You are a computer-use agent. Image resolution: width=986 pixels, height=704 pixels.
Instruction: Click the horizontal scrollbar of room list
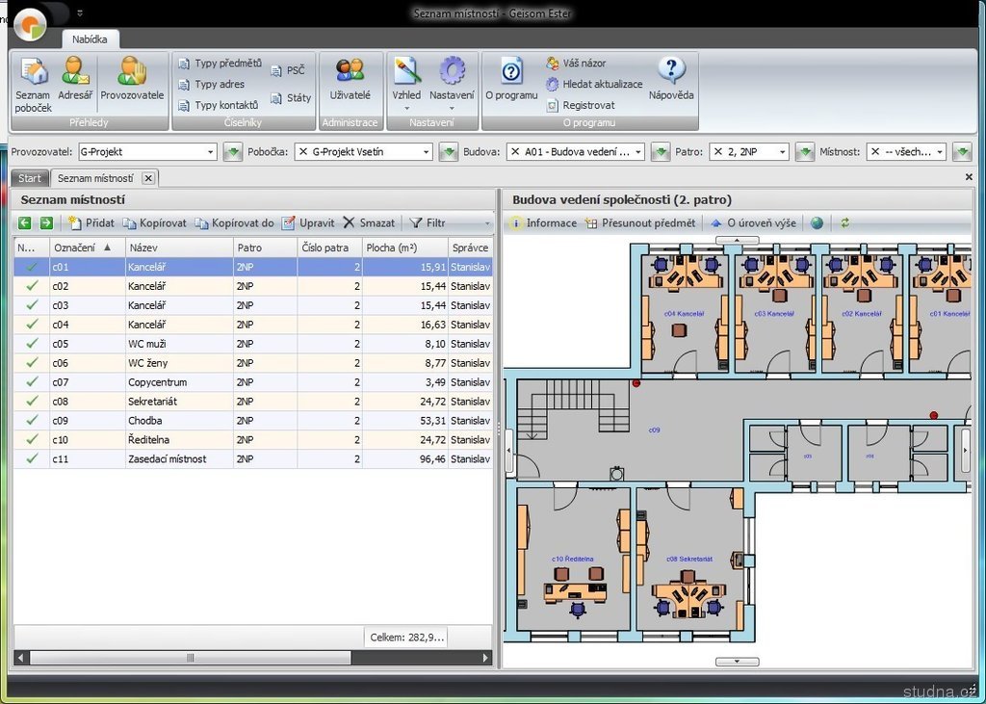pyautogui.click(x=190, y=658)
